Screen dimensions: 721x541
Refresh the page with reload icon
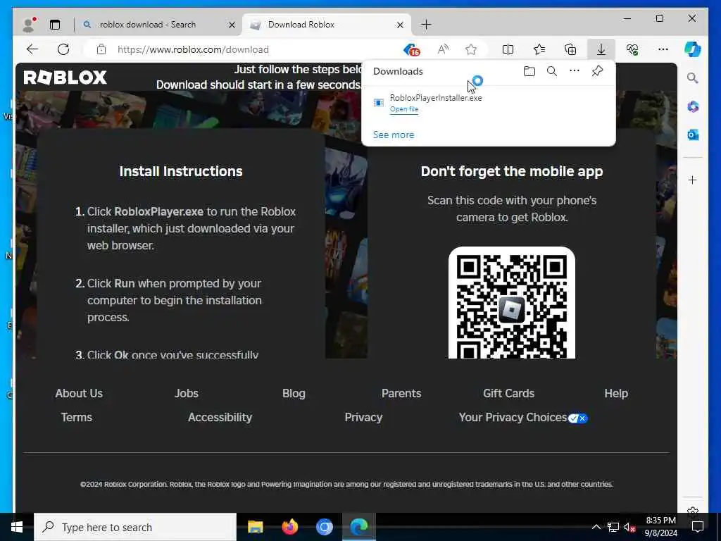coord(63,49)
